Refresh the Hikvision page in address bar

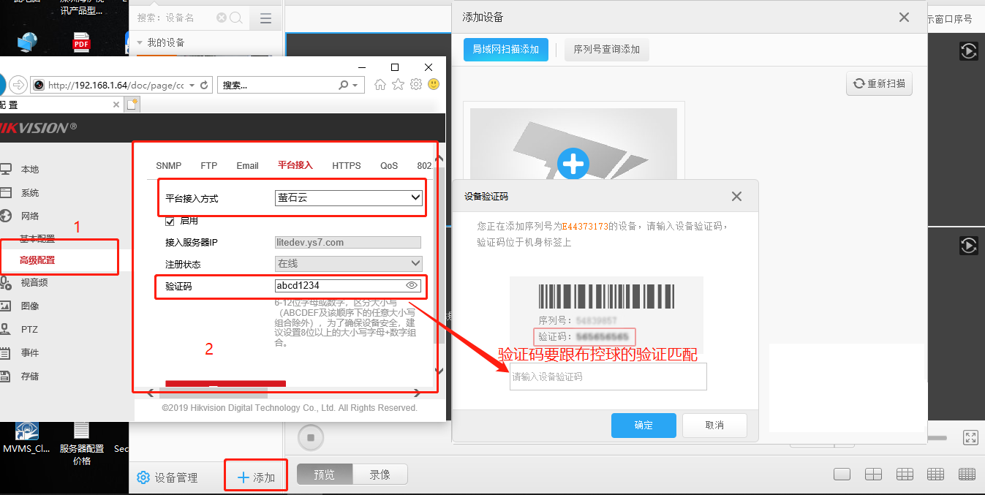[205, 85]
